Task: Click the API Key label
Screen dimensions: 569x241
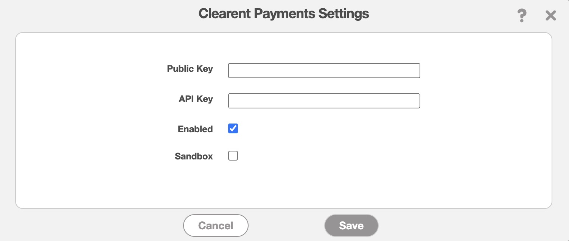Action: click(x=196, y=99)
